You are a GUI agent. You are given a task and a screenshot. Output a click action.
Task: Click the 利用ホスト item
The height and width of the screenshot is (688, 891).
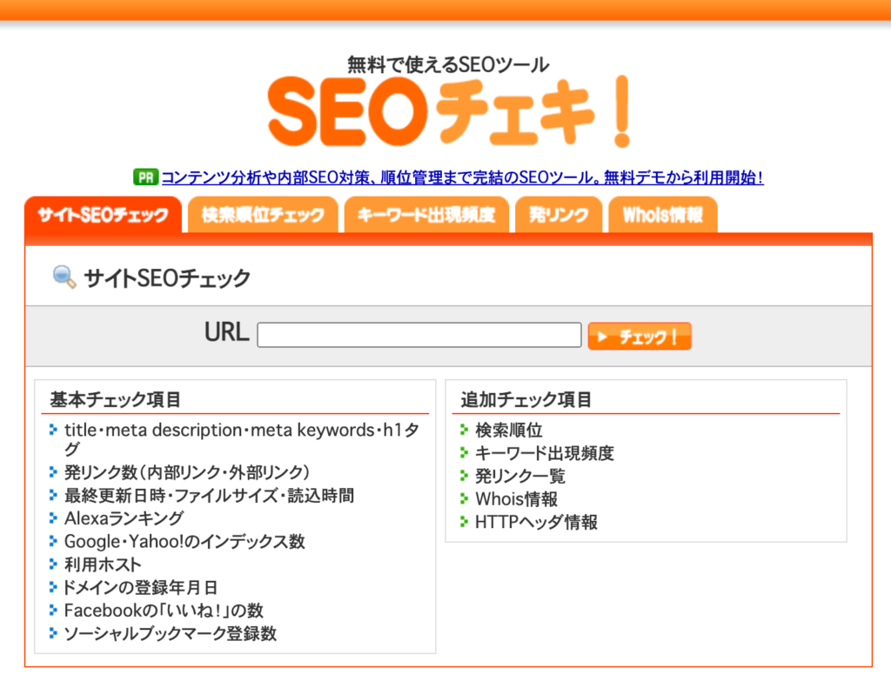(103, 564)
